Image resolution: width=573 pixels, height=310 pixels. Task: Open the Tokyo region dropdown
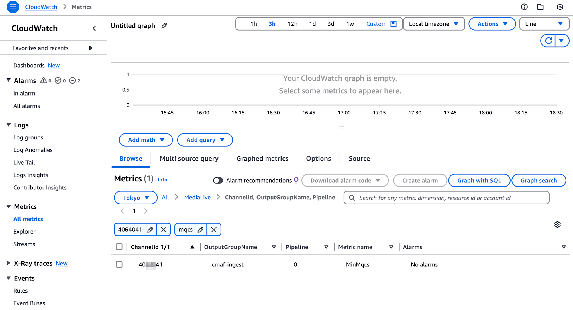click(x=136, y=198)
